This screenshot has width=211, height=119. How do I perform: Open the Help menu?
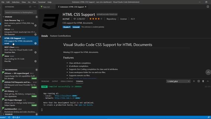(49, 2)
